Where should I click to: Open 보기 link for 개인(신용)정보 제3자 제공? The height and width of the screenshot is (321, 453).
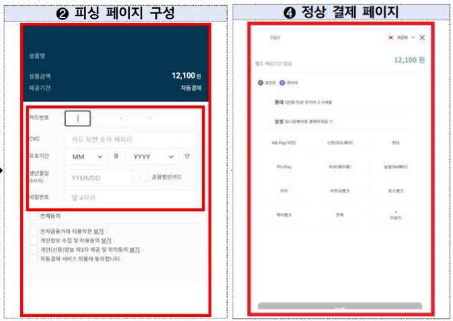[x=135, y=250]
